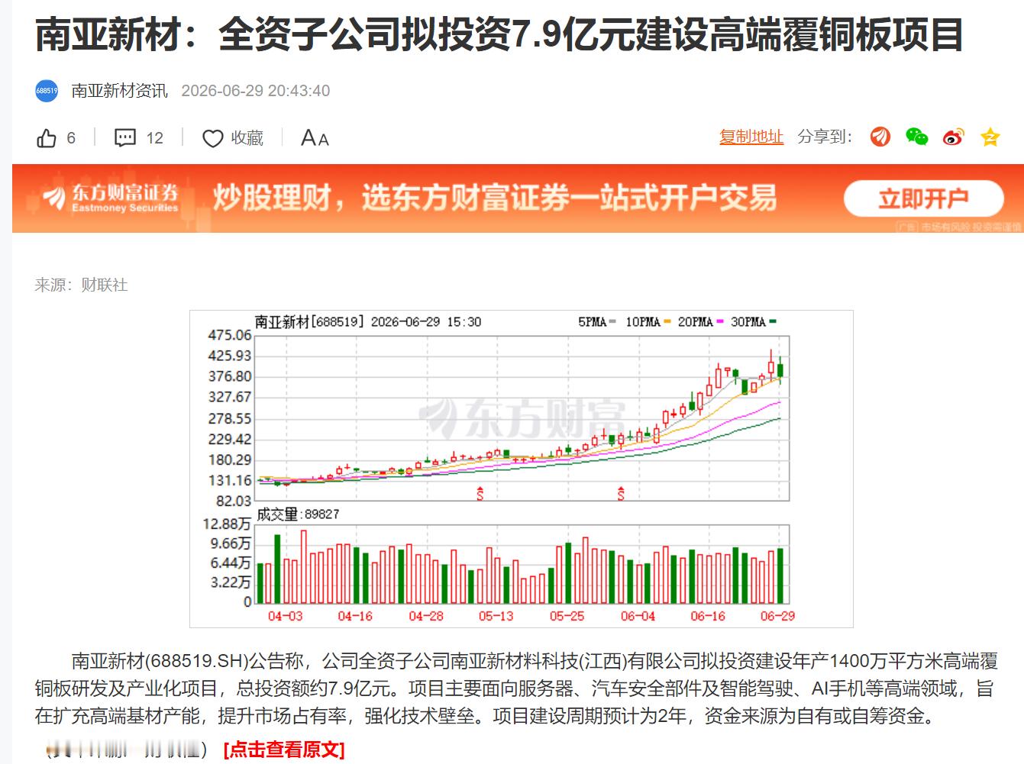Viewport: 1024px width, 764px height.
Task: Click 20PMA legend in chart
Action: point(700,322)
